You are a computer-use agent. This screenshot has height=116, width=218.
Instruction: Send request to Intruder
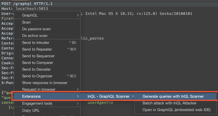pyautogui.click(x=47, y=43)
